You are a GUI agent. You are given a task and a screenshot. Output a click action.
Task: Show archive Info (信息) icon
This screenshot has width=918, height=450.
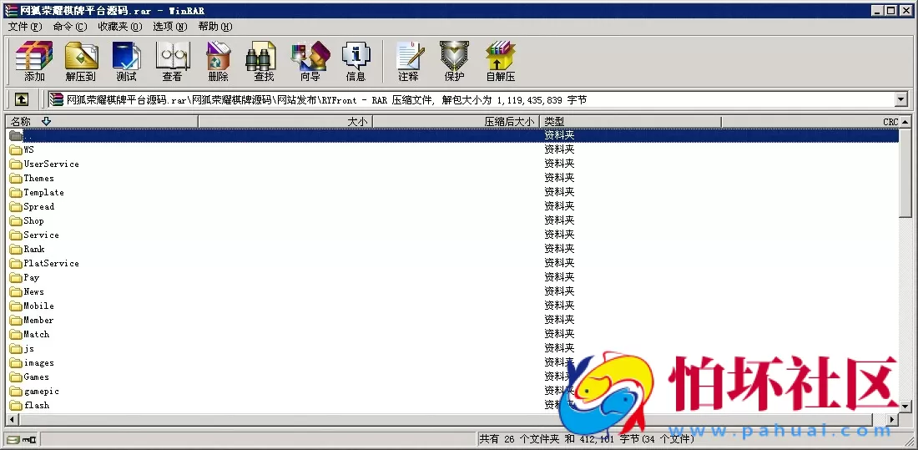click(x=356, y=62)
